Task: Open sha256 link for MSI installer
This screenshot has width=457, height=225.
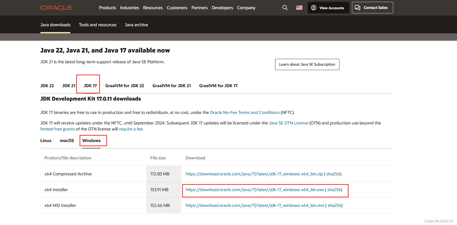Action: click(x=334, y=205)
